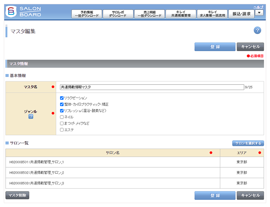
Task: Click the マスタ削除 button
Action: [17, 195]
